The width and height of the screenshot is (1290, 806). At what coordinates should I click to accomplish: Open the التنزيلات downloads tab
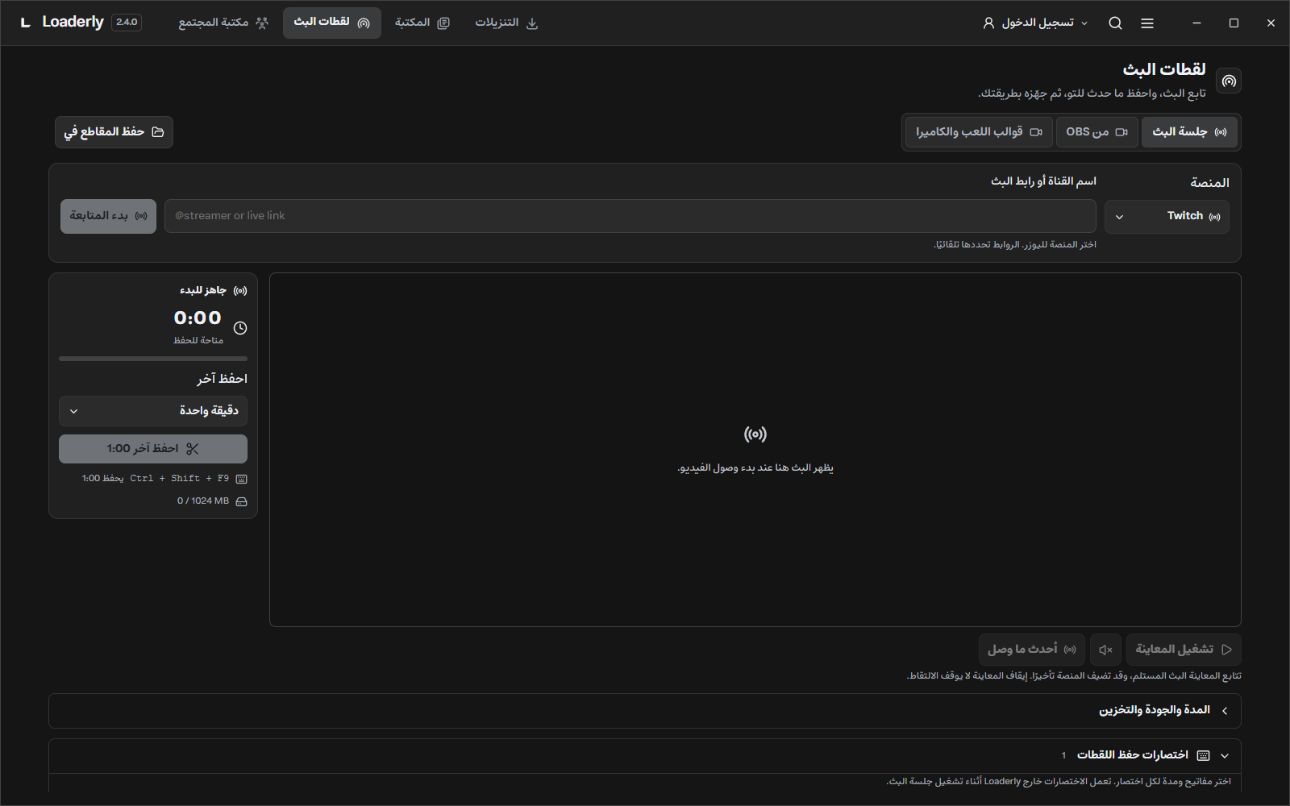pyautogui.click(x=506, y=23)
